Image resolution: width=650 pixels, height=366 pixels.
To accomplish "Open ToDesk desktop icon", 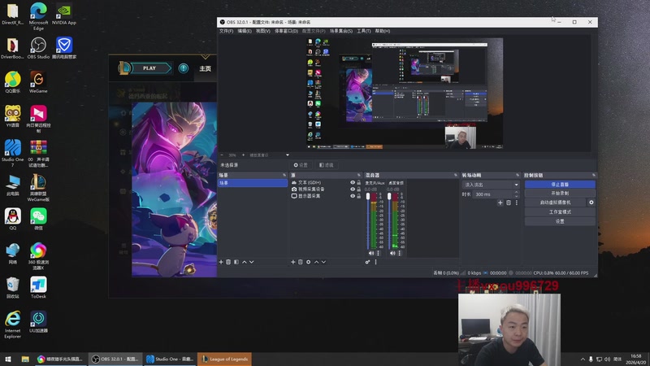I will pyautogui.click(x=38, y=288).
